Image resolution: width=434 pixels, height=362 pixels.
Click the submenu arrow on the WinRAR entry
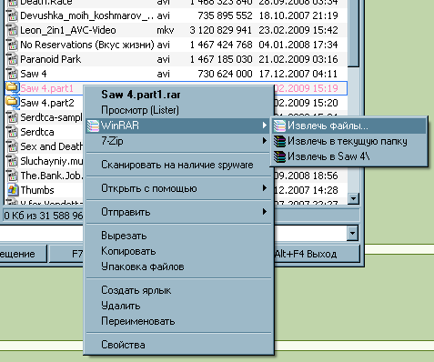coord(265,126)
